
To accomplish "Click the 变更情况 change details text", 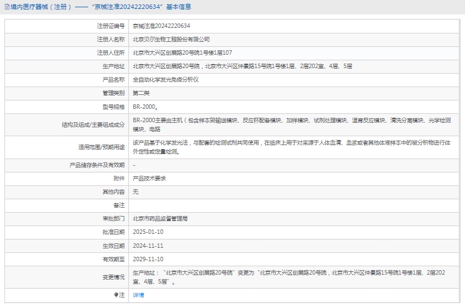I will (x=289, y=277).
